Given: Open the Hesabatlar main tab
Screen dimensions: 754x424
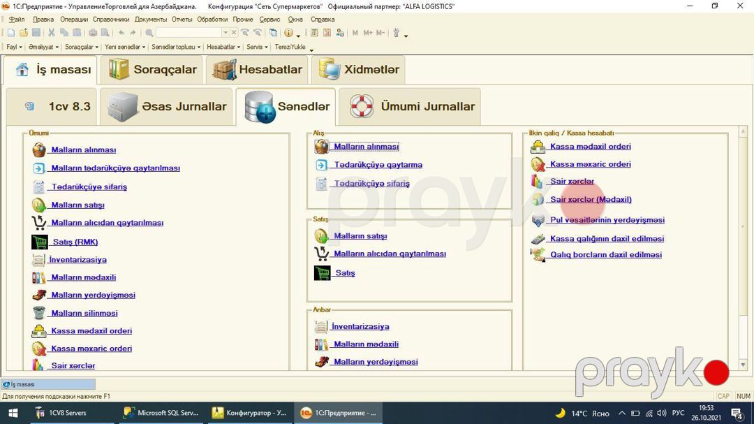Looking at the screenshot, I should pyautogui.click(x=258, y=70).
